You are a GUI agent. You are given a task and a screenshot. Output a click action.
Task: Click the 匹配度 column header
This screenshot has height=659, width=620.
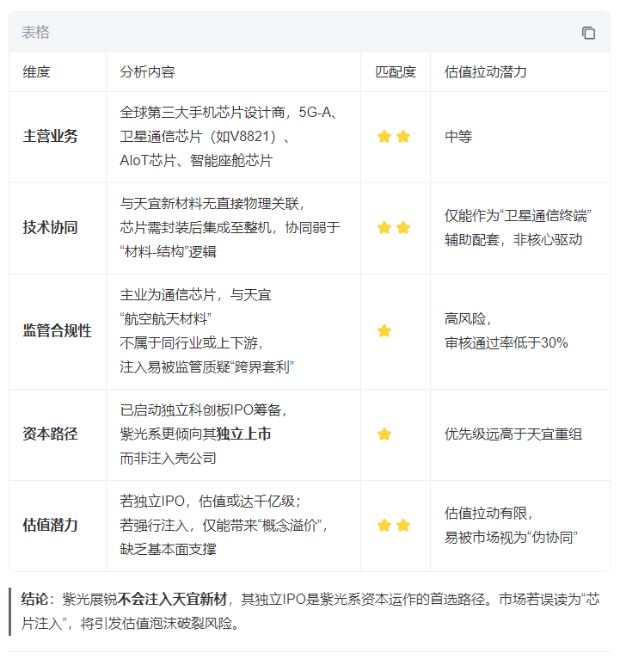tap(396, 72)
